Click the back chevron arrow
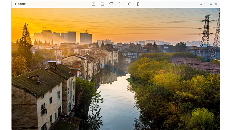232x130 pixels. (x=15, y=4)
